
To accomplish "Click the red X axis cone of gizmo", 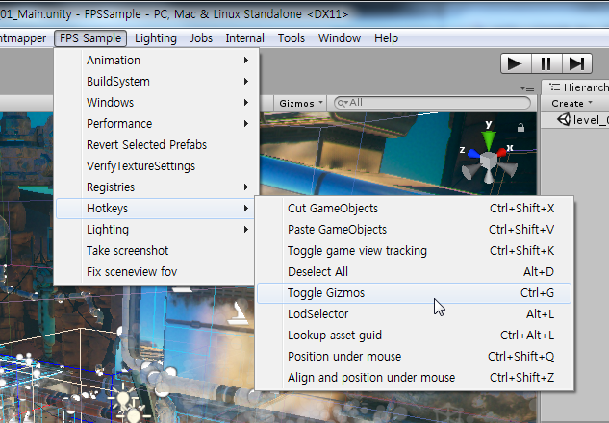I will (x=501, y=152).
